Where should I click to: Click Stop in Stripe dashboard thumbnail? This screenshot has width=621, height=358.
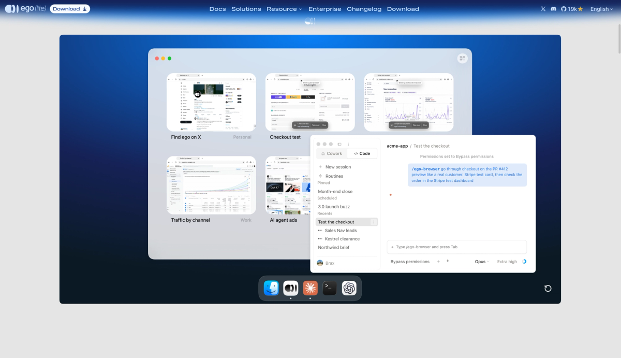[x=425, y=125]
